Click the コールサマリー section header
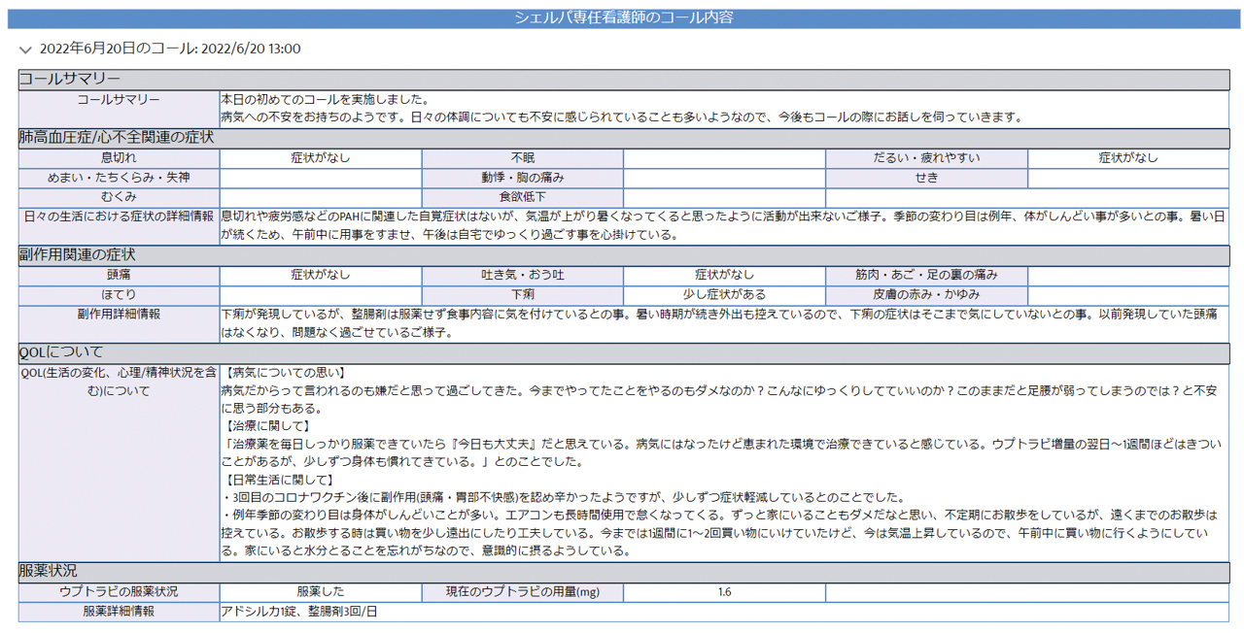1244x633 pixels. click(624, 80)
